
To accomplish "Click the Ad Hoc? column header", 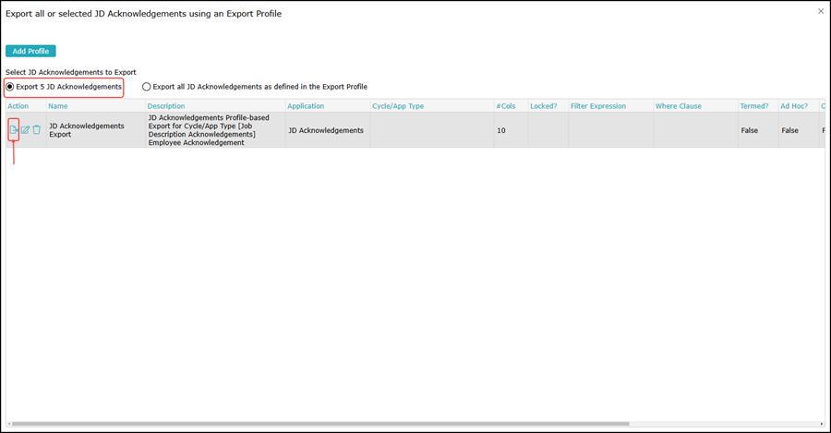I will [794, 106].
